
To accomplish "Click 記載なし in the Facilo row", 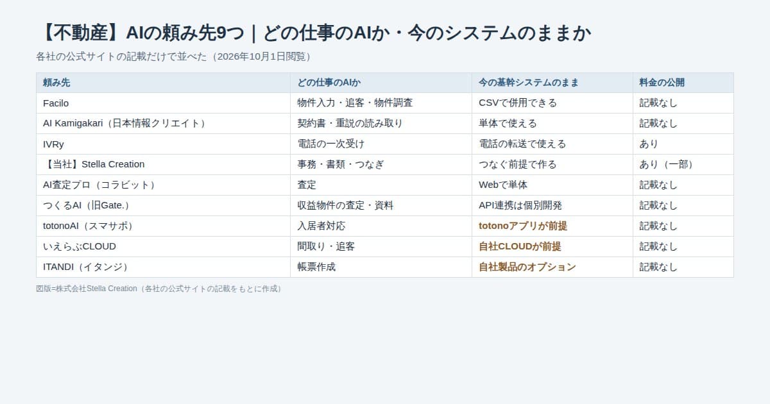I will coord(683,103).
